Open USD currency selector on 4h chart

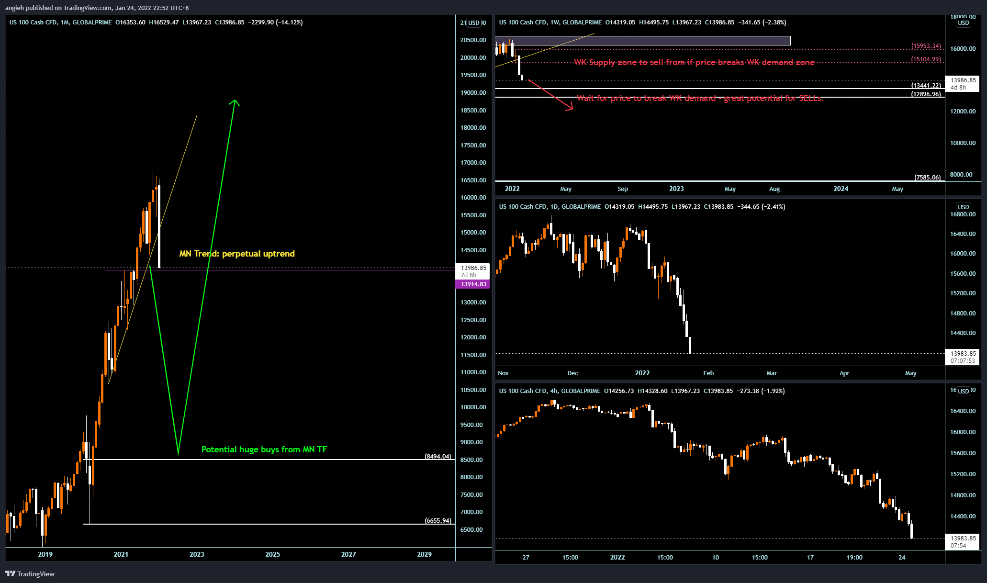pos(963,391)
